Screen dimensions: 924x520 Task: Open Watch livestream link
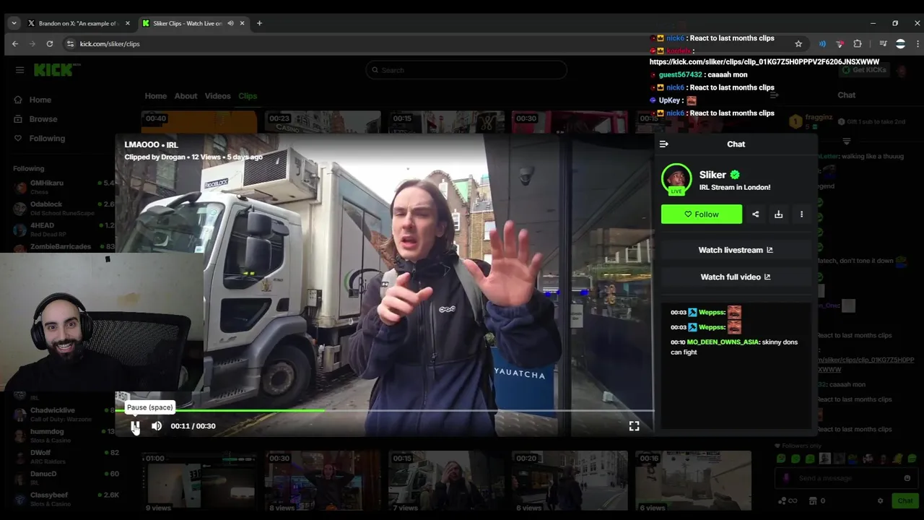pyautogui.click(x=736, y=250)
